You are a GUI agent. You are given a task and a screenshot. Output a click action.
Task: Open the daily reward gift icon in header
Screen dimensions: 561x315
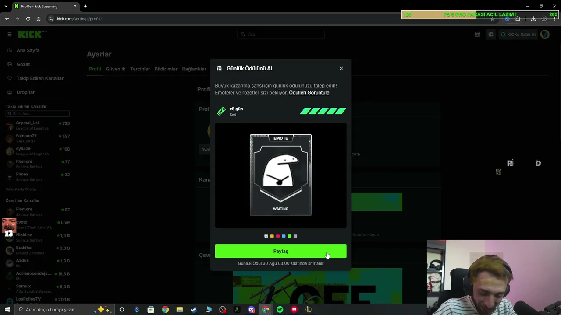click(491, 35)
